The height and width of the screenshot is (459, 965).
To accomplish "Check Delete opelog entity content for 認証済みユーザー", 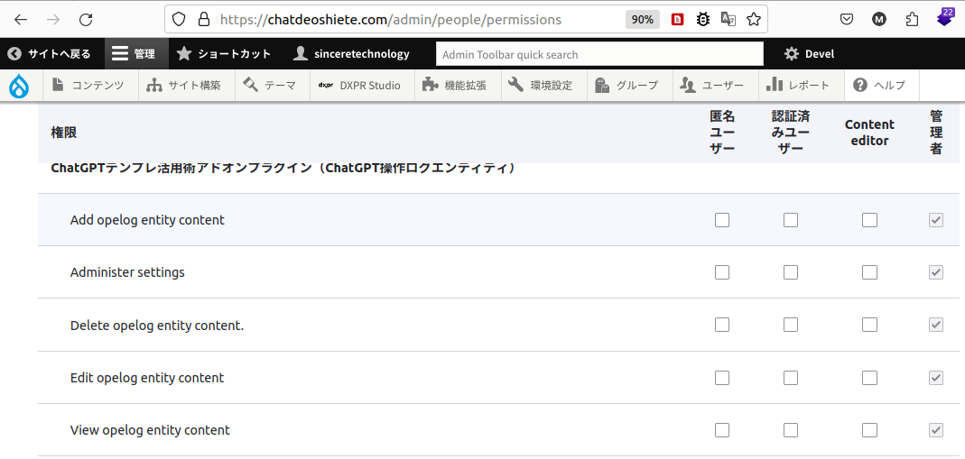I will pyautogui.click(x=790, y=325).
